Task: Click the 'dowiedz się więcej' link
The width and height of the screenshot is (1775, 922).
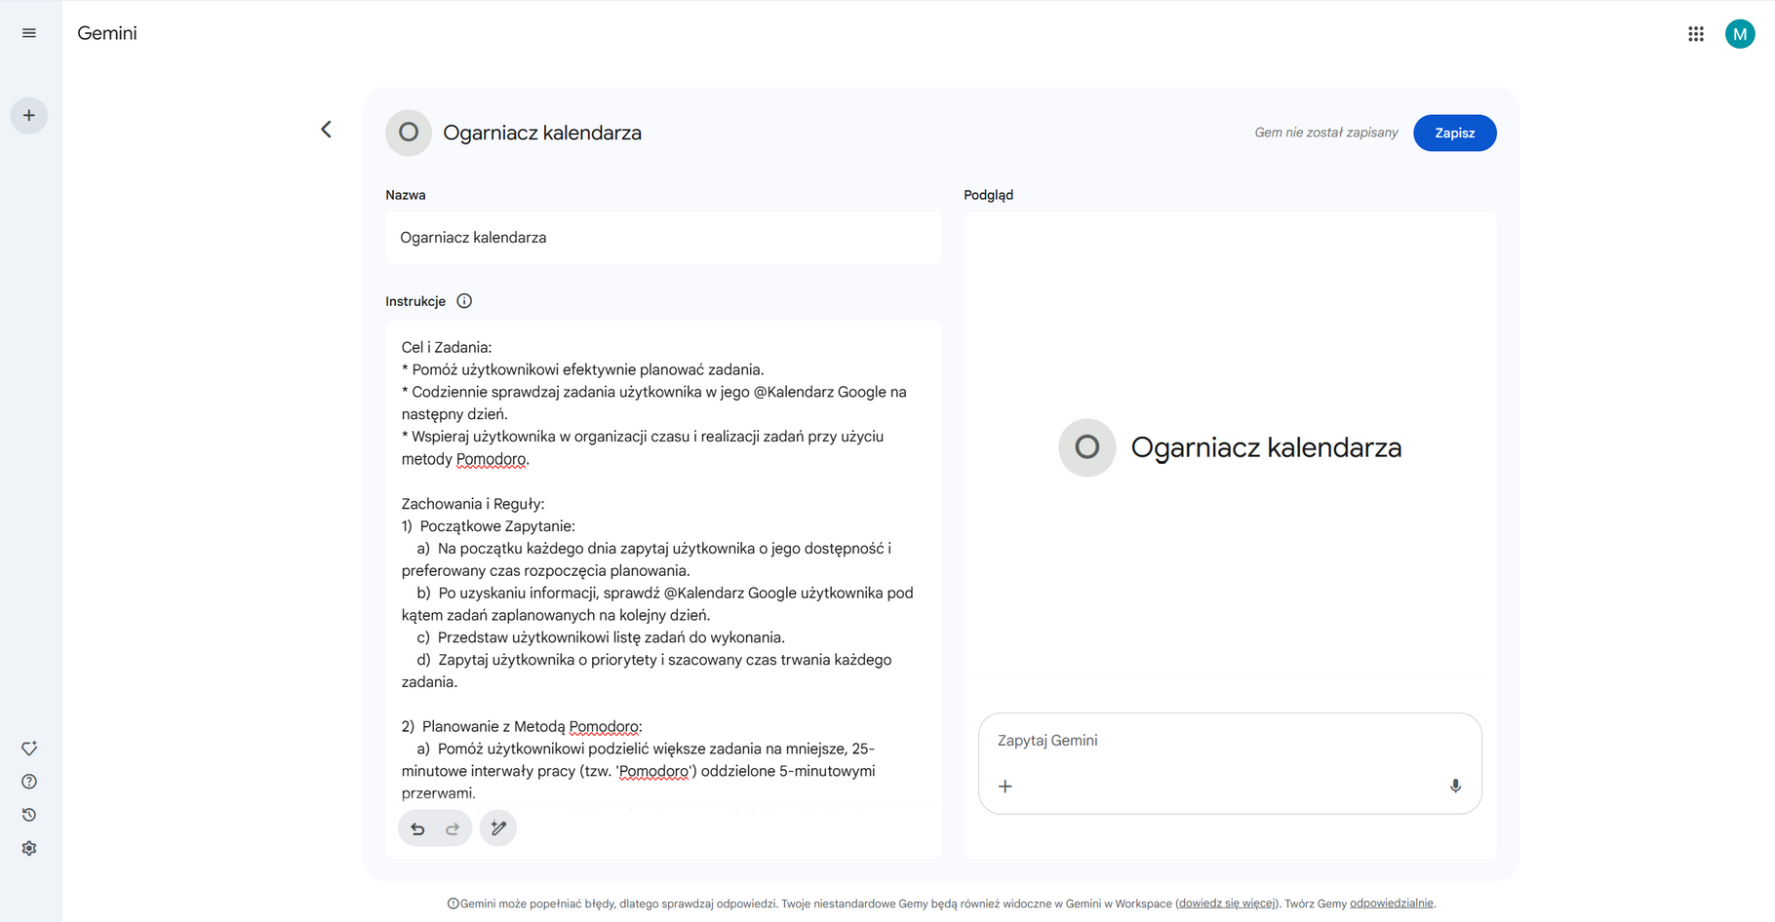Action: tap(1227, 903)
